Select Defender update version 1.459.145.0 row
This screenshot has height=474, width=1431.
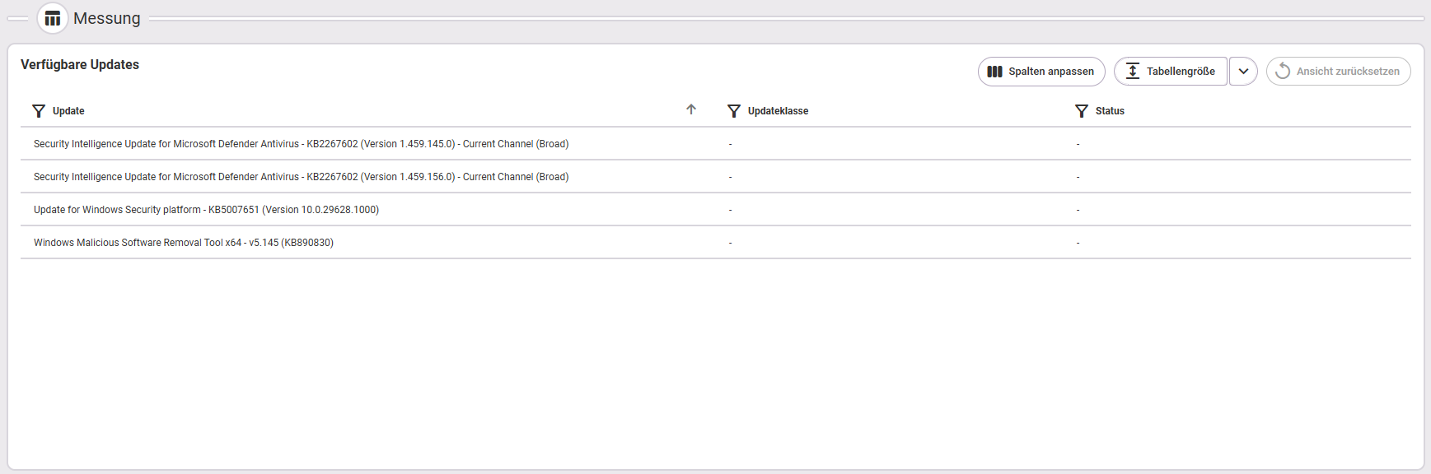(x=715, y=144)
